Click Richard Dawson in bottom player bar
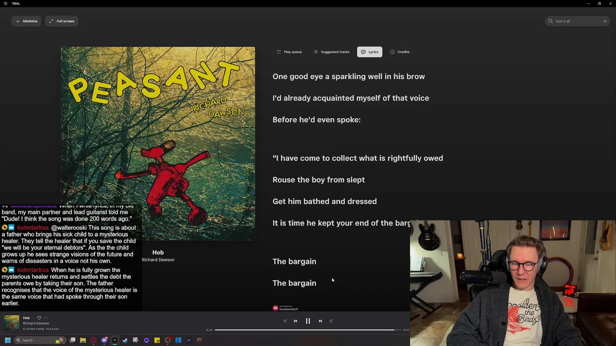This screenshot has height=346, width=616. point(36,323)
